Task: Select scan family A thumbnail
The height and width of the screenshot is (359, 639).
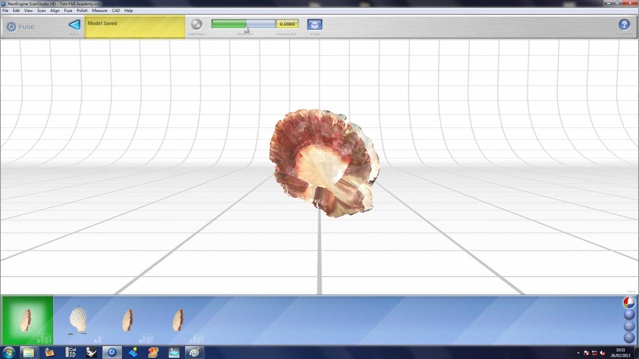Action: pyautogui.click(x=79, y=320)
